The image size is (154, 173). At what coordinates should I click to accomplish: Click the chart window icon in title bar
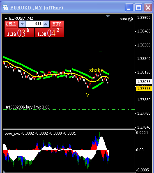[5, 8]
